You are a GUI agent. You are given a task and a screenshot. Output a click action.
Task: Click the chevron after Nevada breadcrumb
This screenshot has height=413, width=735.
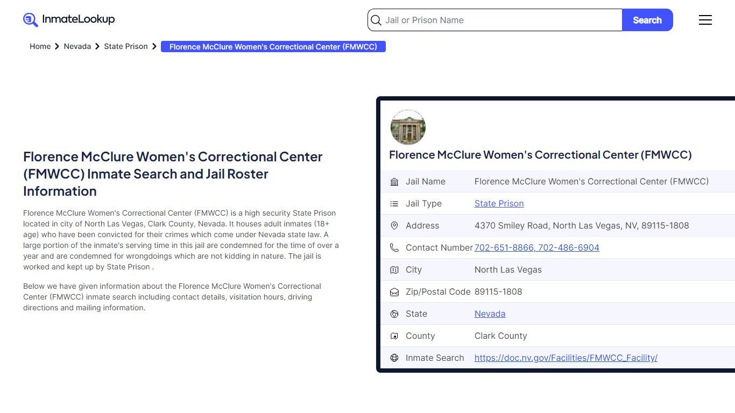click(x=97, y=47)
